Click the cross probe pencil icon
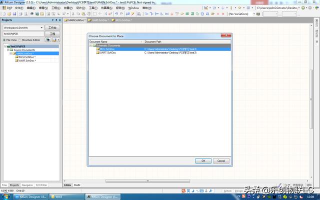Screen dimensions: 320x200 [133, 14]
